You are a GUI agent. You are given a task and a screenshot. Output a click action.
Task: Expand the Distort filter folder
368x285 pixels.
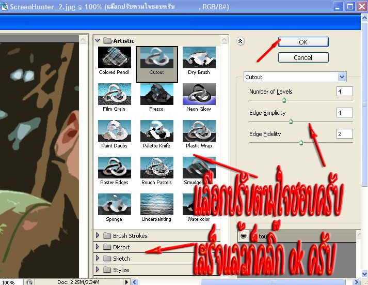[98, 247]
